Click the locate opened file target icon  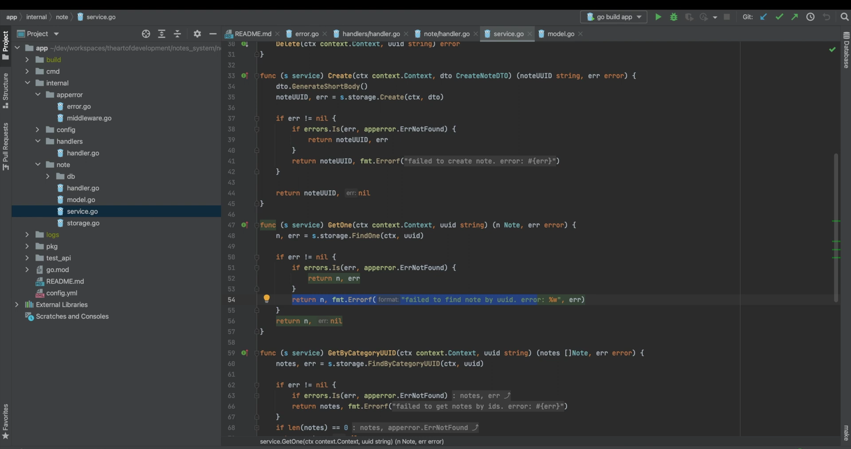click(x=146, y=34)
